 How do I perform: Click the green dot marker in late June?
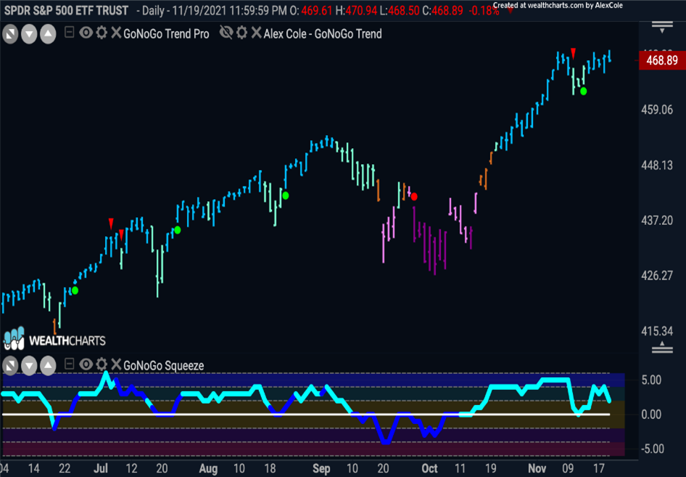tap(75, 290)
